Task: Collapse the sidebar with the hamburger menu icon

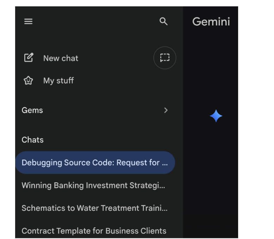Action: pos(28,22)
